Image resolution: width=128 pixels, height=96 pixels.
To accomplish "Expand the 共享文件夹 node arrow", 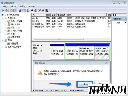I will [6, 28].
